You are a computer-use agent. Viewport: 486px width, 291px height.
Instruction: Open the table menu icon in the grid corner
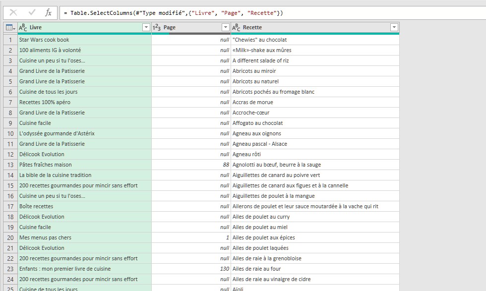coord(10,27)
